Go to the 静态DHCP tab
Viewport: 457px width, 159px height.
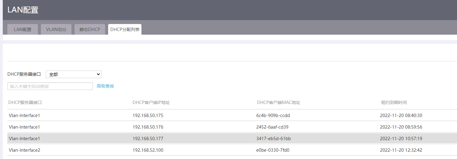click(x=90, y=29)
